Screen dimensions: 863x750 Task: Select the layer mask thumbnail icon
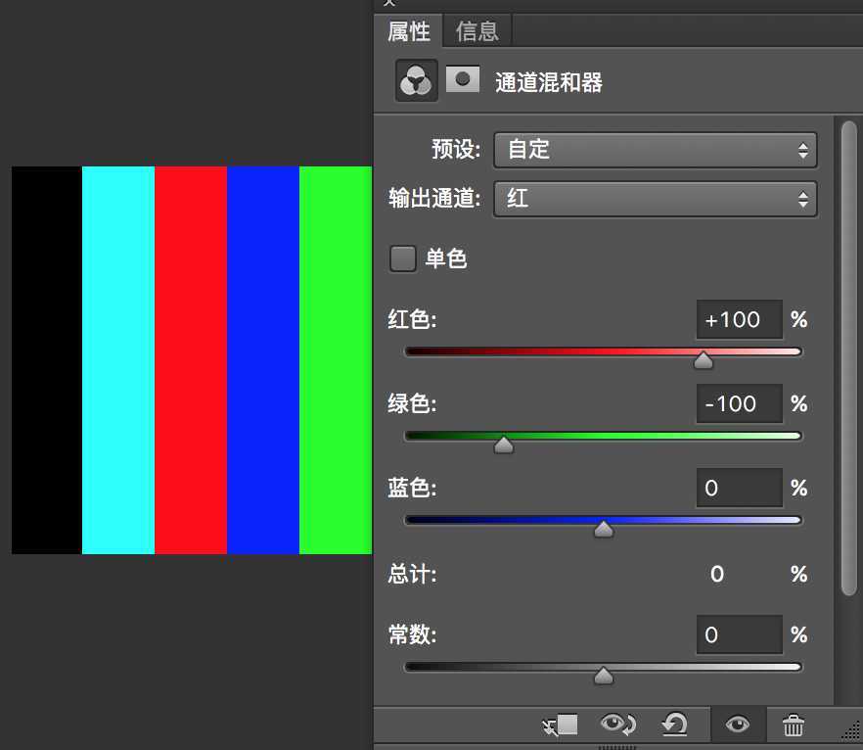click(462, 79)
